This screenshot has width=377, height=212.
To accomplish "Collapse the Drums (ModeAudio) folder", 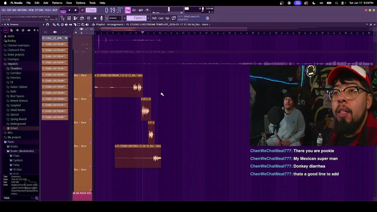I will (22, 151).
